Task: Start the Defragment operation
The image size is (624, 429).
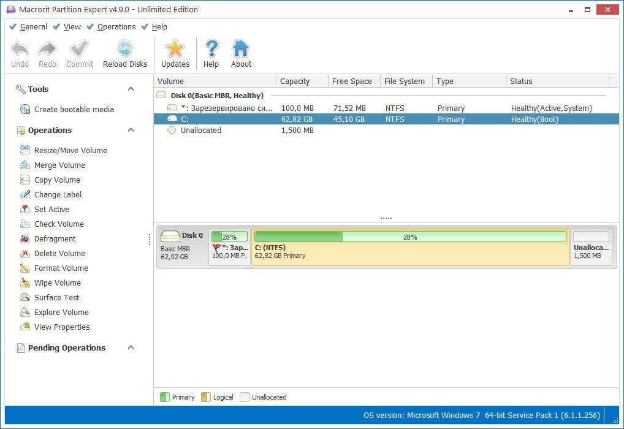Action: coord(55,238)
